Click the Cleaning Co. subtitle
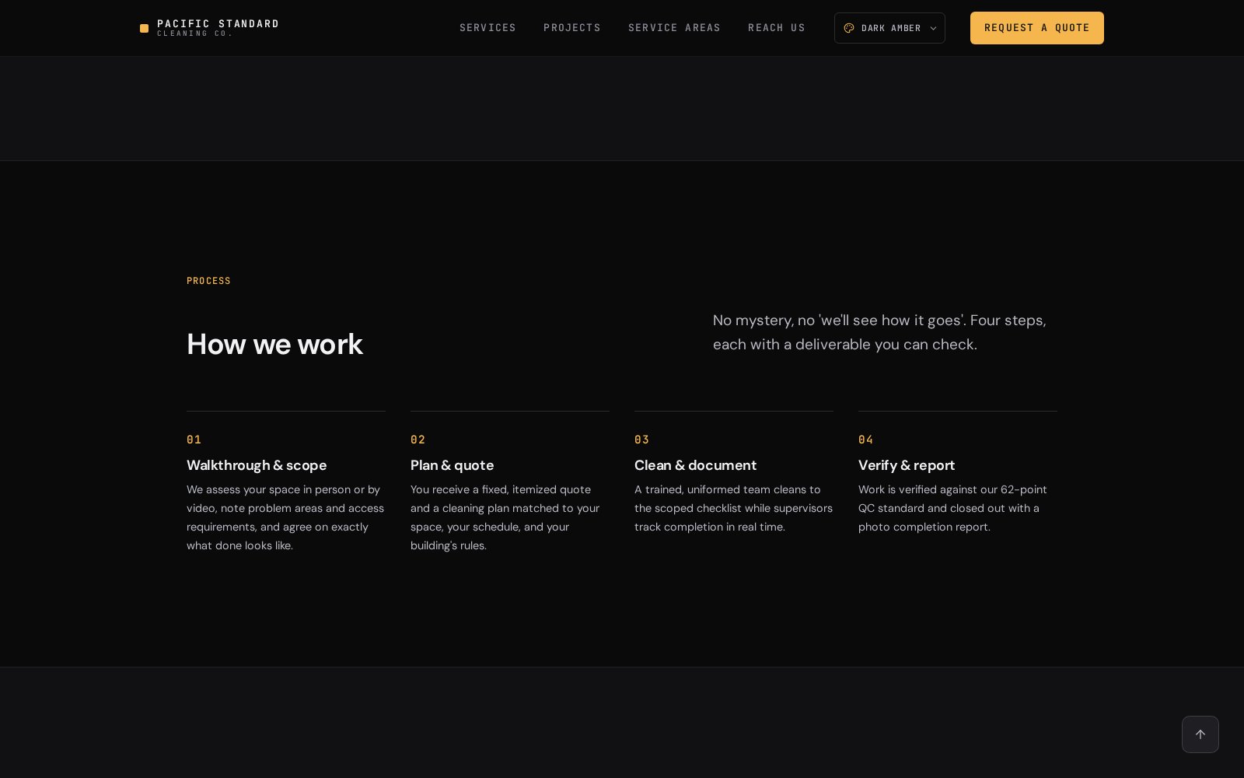1244x778 pixels. coord(194,33)
